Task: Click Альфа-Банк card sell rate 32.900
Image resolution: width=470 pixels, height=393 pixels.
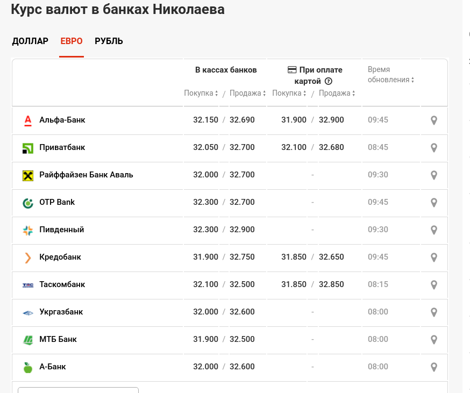Action: 331,120
